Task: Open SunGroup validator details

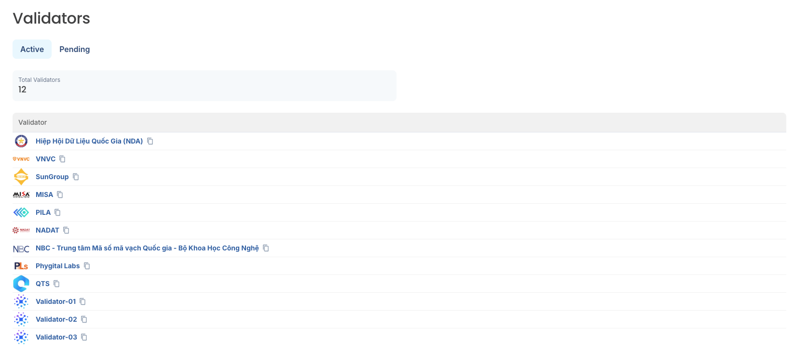Action: 52,177
